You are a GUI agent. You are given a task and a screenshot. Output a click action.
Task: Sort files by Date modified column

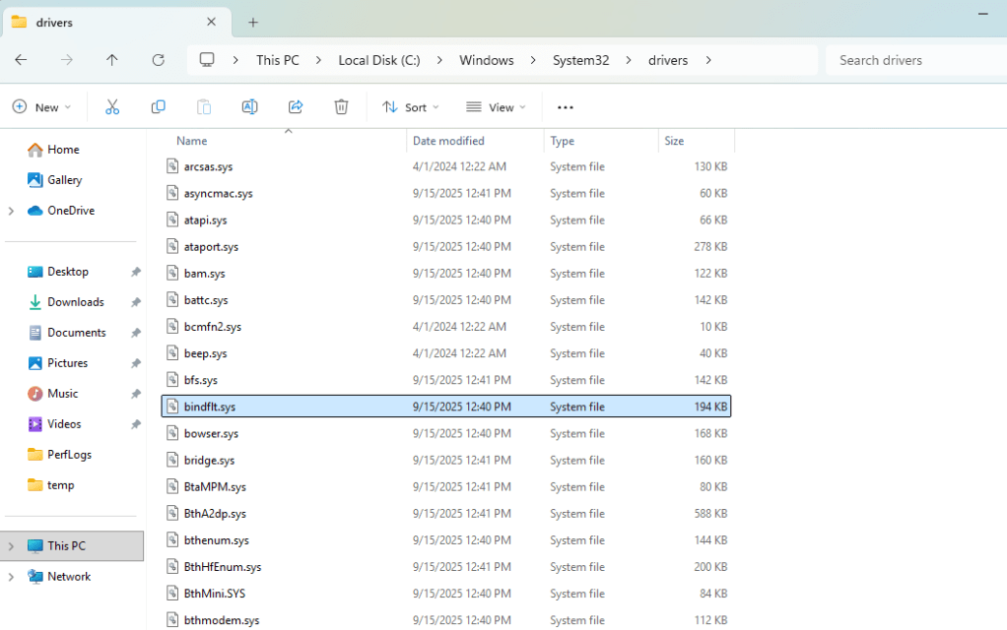pyautogui.click(x=448, y=141)
